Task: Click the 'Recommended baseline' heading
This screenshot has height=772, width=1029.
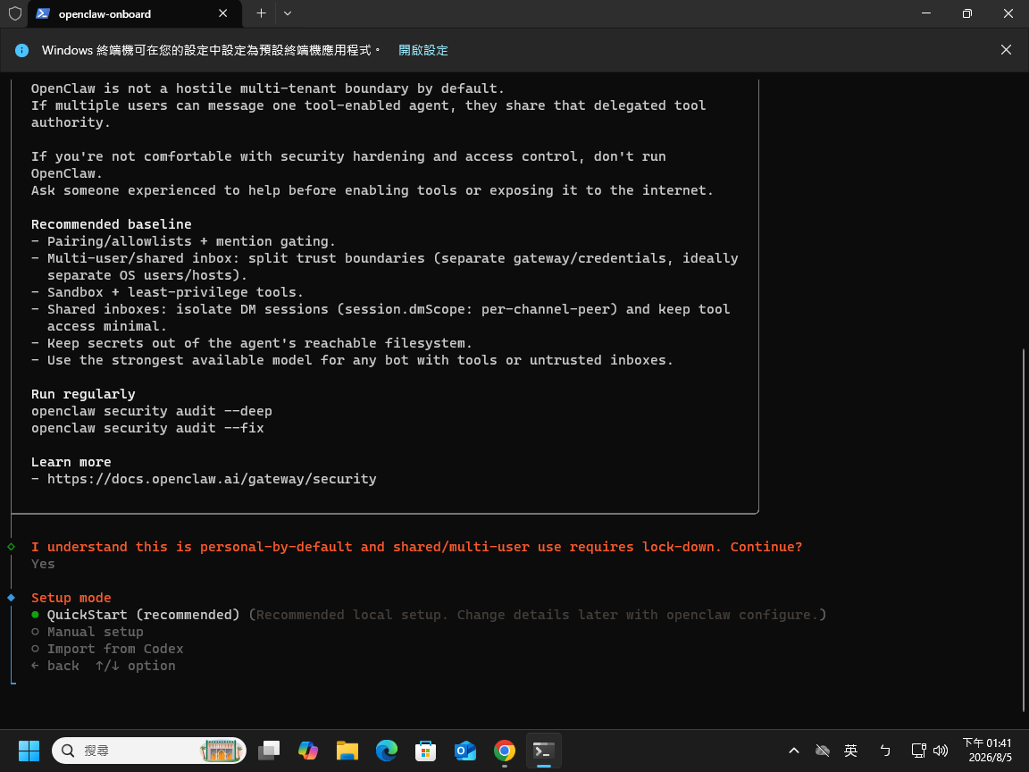Action: 112,224
